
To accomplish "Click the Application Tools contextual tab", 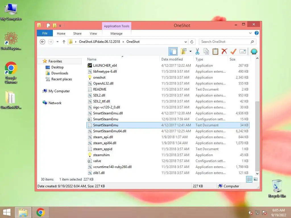I will (x=117, y=26).
